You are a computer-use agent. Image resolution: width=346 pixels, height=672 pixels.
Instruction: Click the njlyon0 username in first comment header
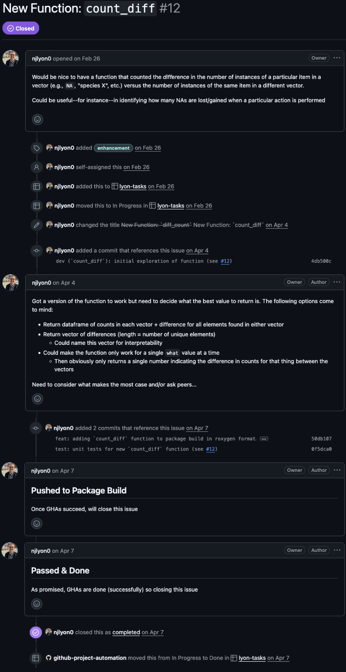pyautogui.click(x=42, y=59)
